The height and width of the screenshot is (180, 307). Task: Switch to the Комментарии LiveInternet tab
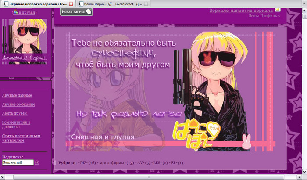coord(113,4)
